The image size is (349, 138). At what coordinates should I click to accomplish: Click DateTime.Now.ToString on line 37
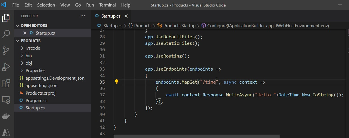[307, 95]
